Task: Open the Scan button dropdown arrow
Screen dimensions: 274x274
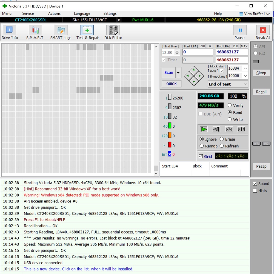Action: tap(178, 73)
